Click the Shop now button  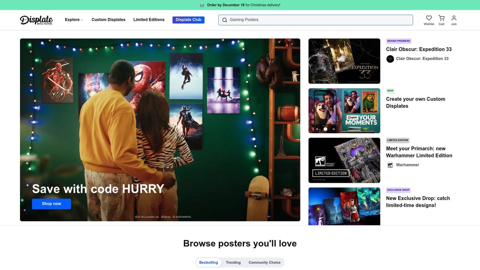coord(52,204)
